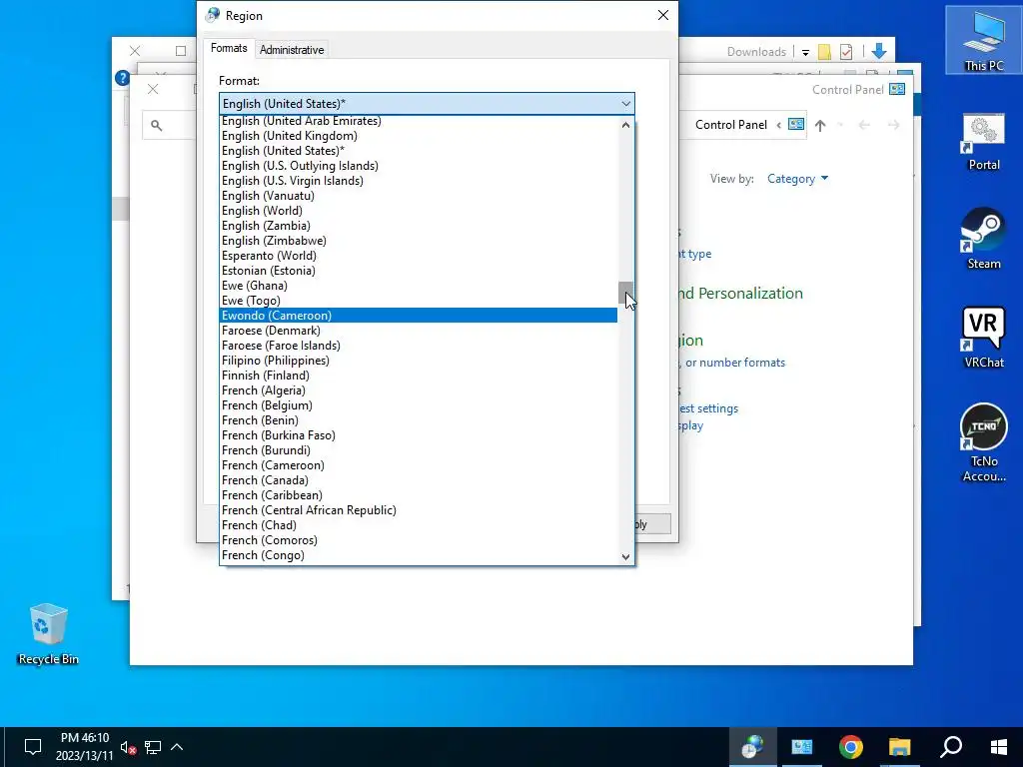1023x767 pixels.
Task: Select Filipino (Philippines) format
Action: [x=419, y=361]
